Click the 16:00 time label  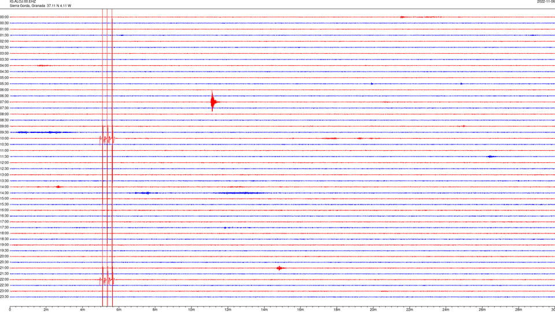5,210
